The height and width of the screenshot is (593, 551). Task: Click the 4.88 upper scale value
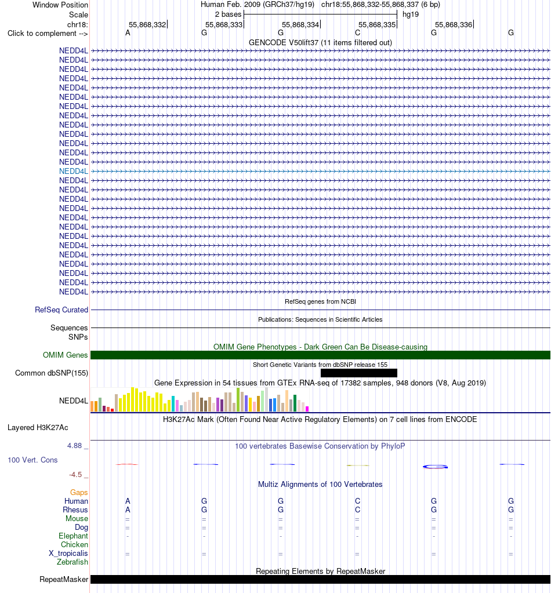[x=75, y=446]
